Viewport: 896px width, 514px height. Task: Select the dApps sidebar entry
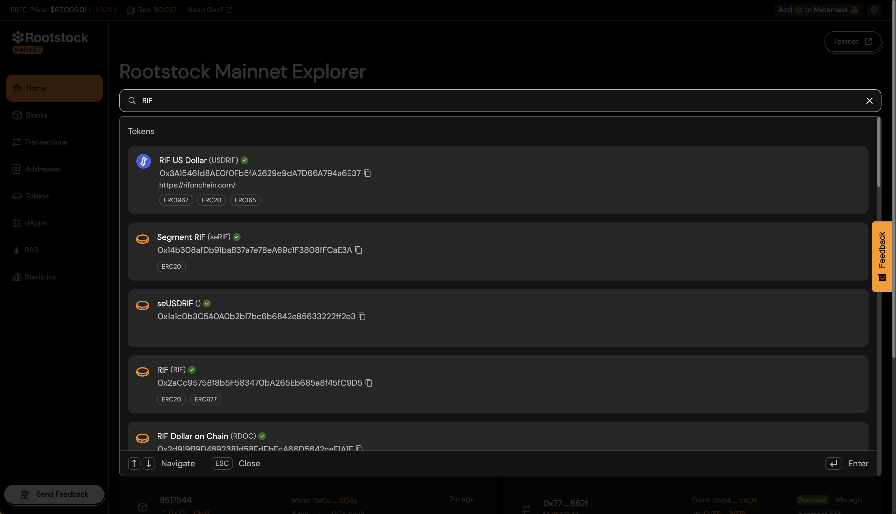coord(35,223)
